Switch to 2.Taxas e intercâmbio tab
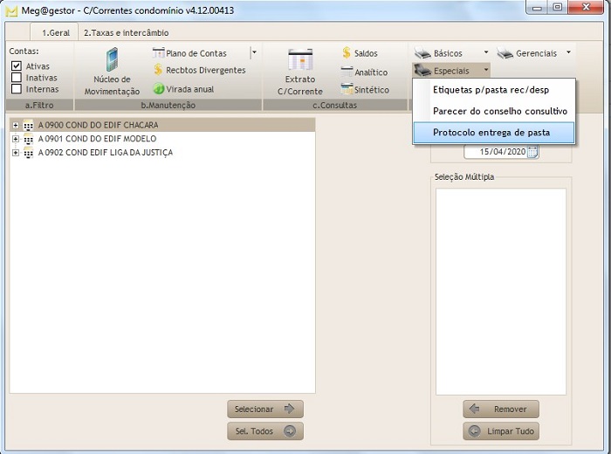The height and width of the screenshot is (454, 611). [x=127, y=32]
